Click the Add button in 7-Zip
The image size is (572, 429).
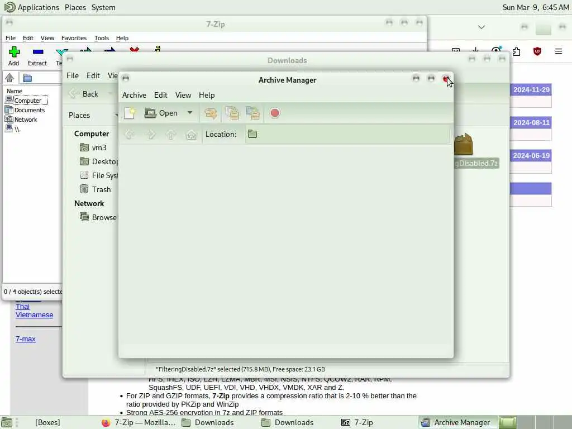click(x=14, y=56)
